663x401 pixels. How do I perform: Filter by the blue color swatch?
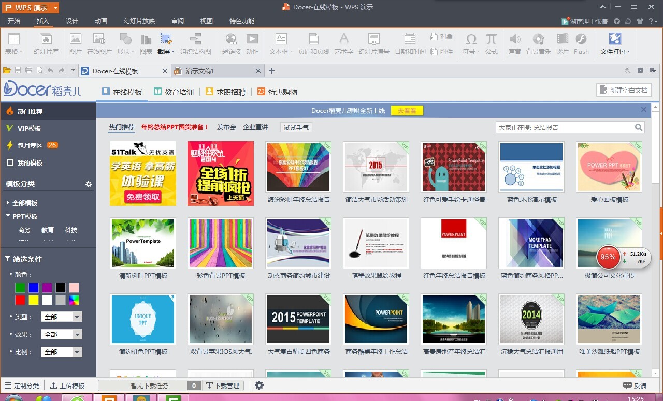(x=34, y=288)
